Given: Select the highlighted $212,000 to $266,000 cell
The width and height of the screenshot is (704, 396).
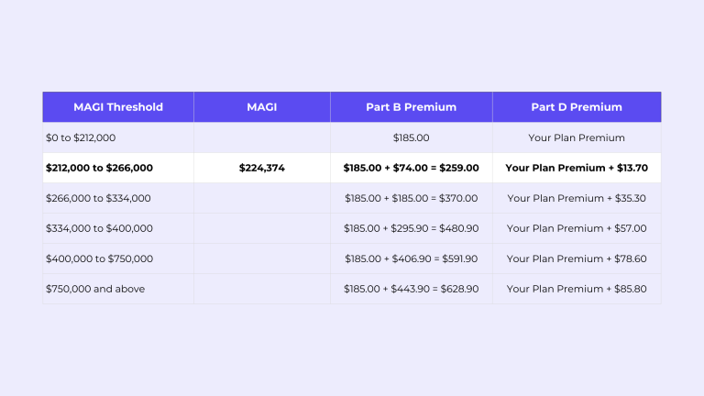Looking at the screenshot, I should [x=118, y=168].
